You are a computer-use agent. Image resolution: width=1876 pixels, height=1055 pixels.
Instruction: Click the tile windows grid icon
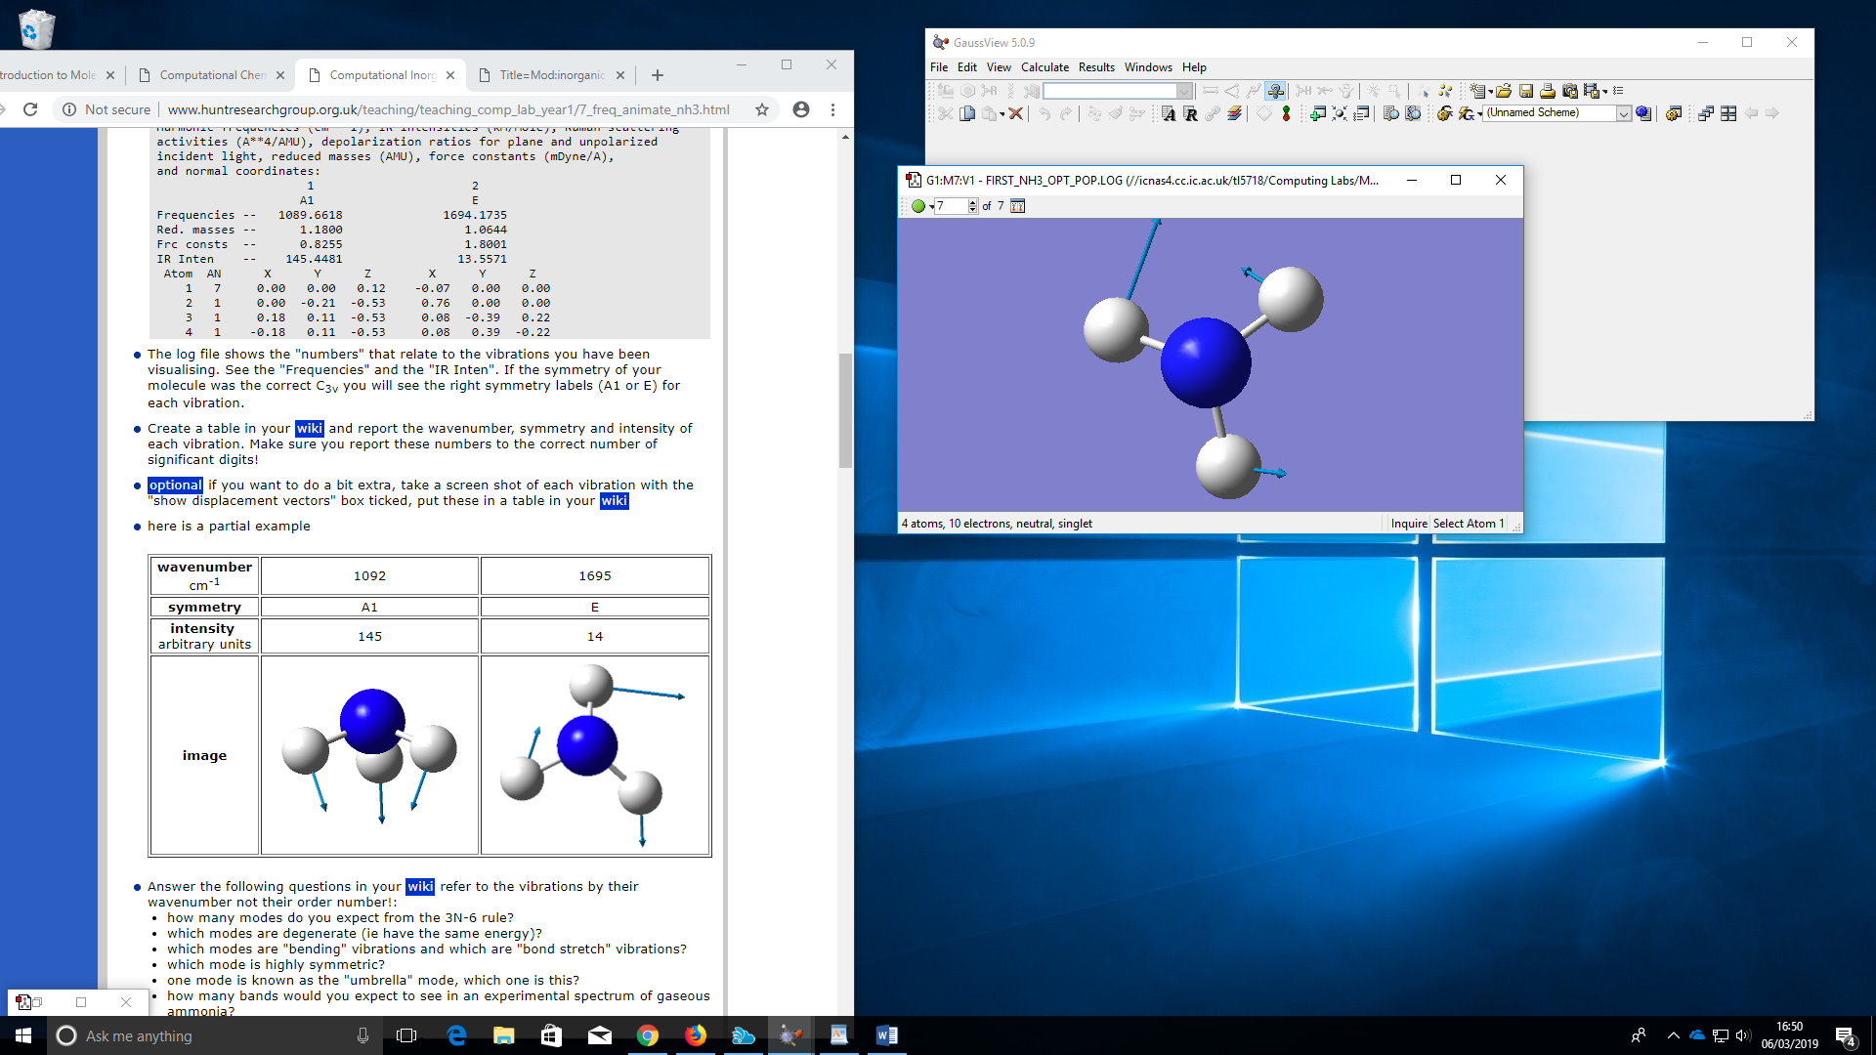(x=1728, y=114)
